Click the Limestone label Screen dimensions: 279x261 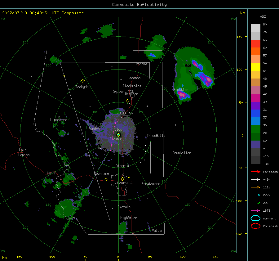(59, 120)
